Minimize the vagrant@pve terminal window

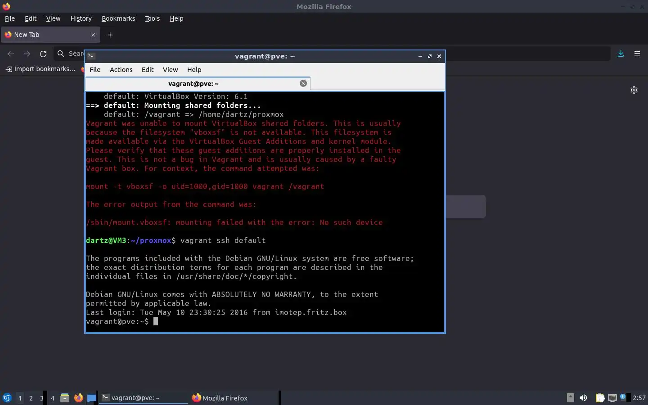tap(420, 56)
